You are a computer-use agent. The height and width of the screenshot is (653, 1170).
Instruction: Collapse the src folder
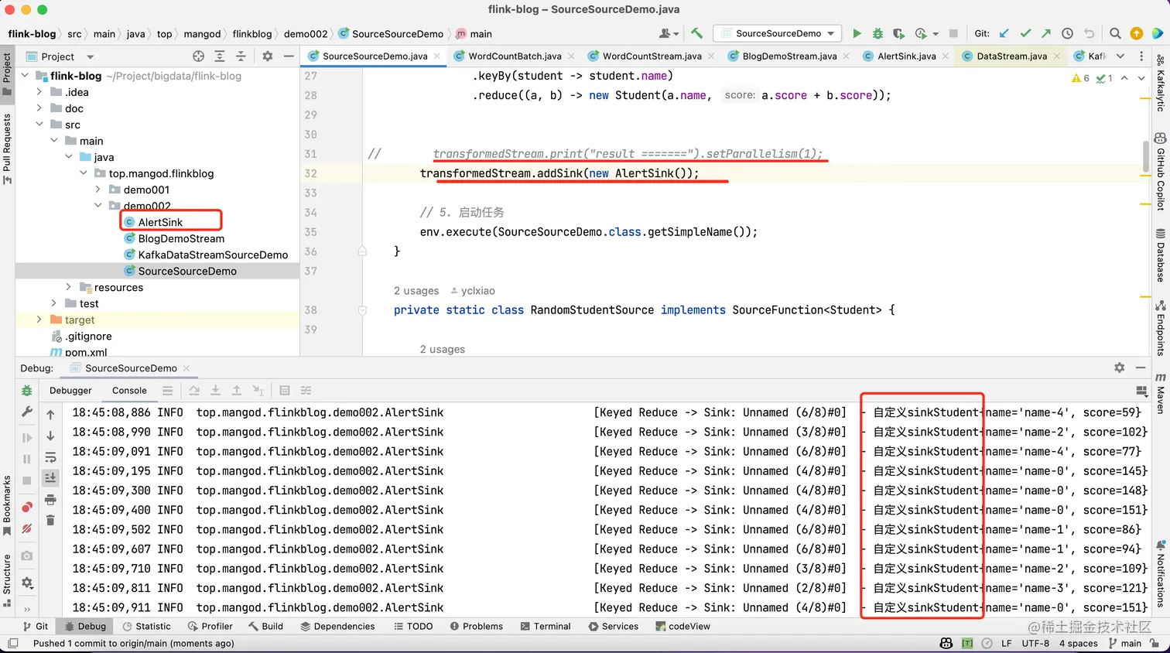39,125
